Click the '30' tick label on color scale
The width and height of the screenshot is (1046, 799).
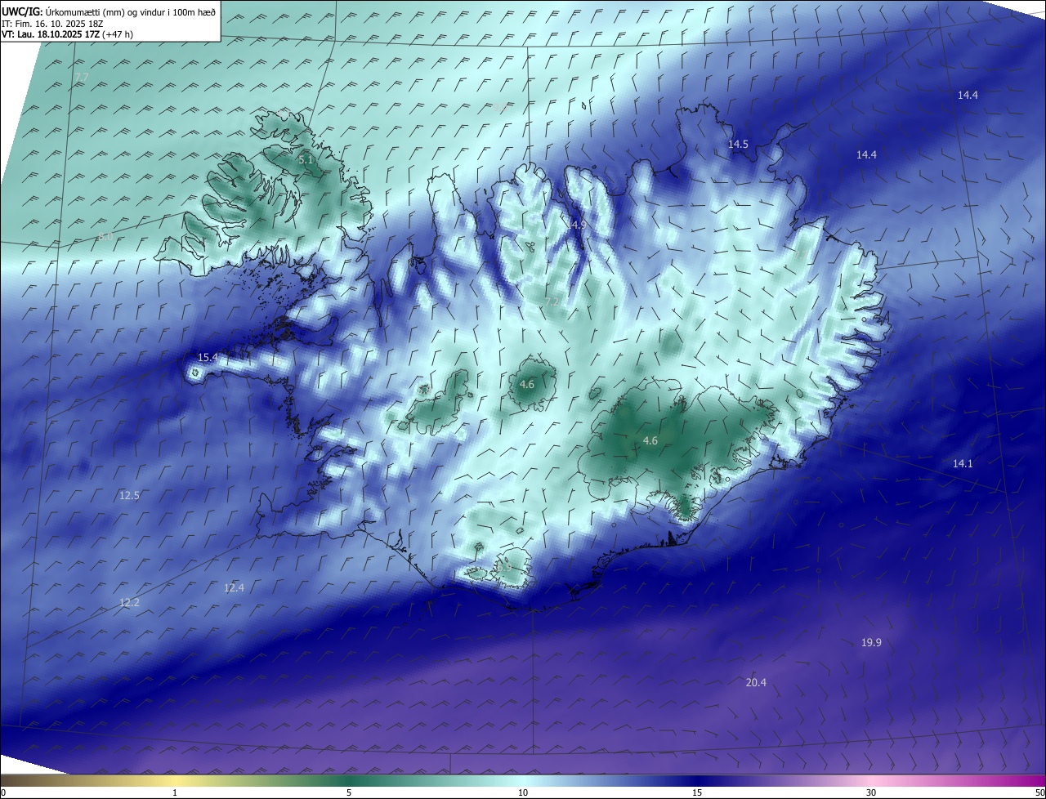(871, 792)
